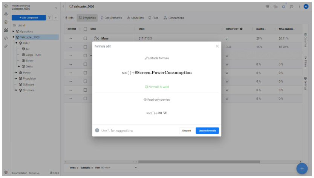Image resolution: width=314 pixels, height=178 pixels.
Task: Expand the Operations tree node
Action: [x=14, y=31]
